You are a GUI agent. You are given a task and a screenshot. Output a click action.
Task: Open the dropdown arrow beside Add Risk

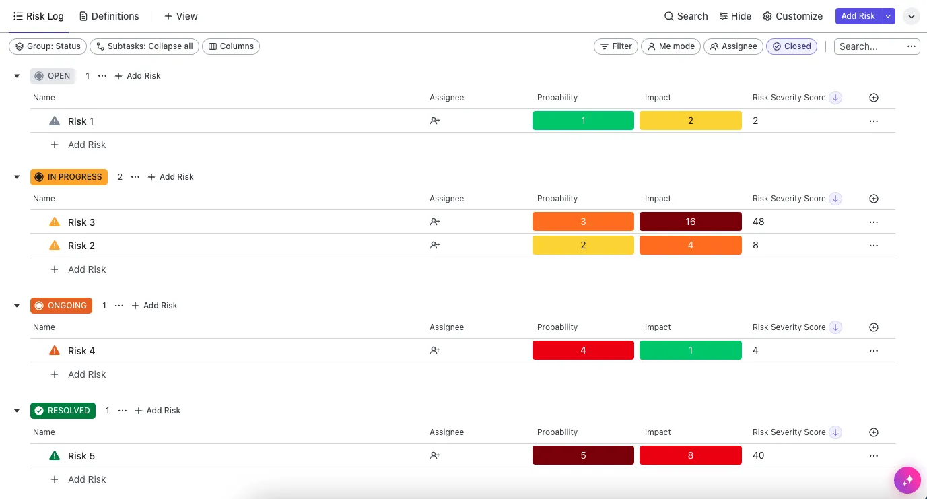tap(889, 16)
